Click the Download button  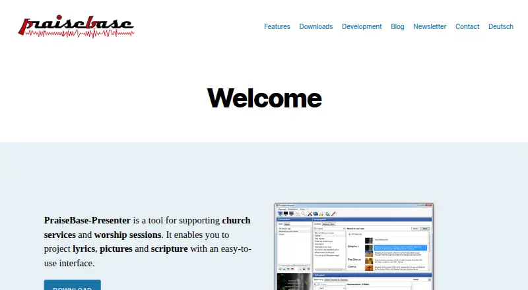(73, 285)
